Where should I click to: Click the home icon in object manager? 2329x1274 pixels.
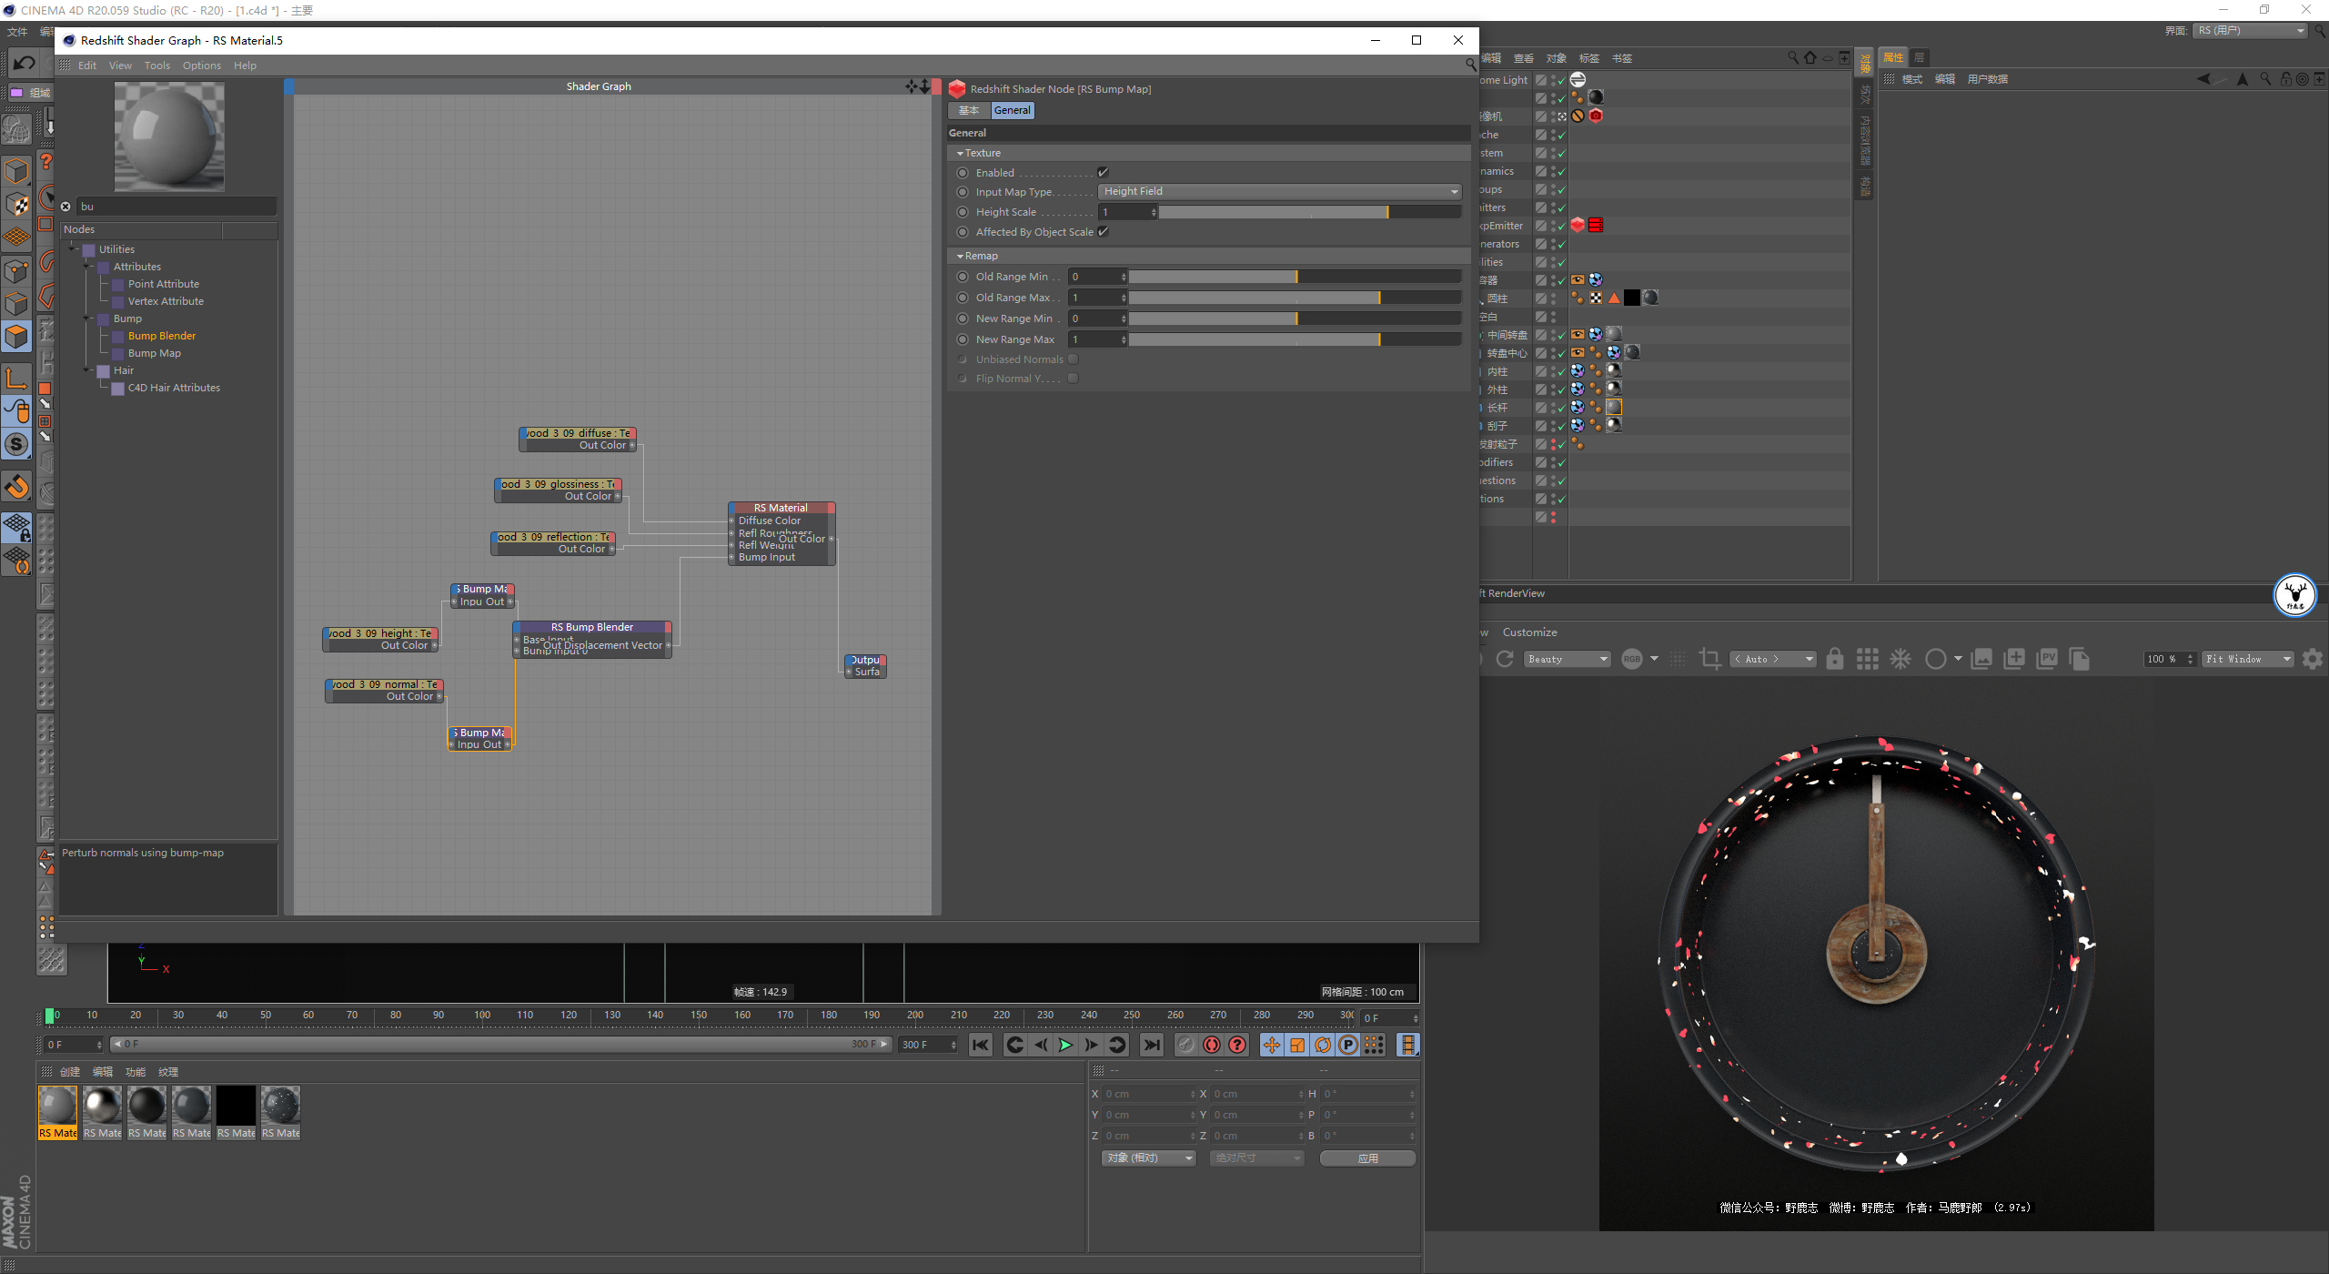[x=1810, y=57]
